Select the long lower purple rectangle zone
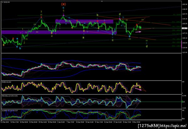Image resolution: width=188 pixels, height=129 pixels. [59, 32]
